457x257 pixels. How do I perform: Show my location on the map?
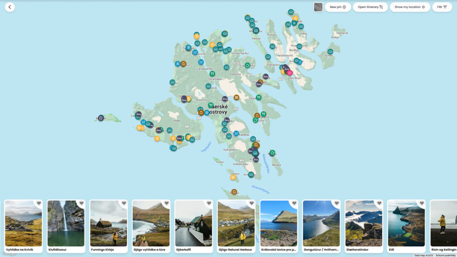409,7
